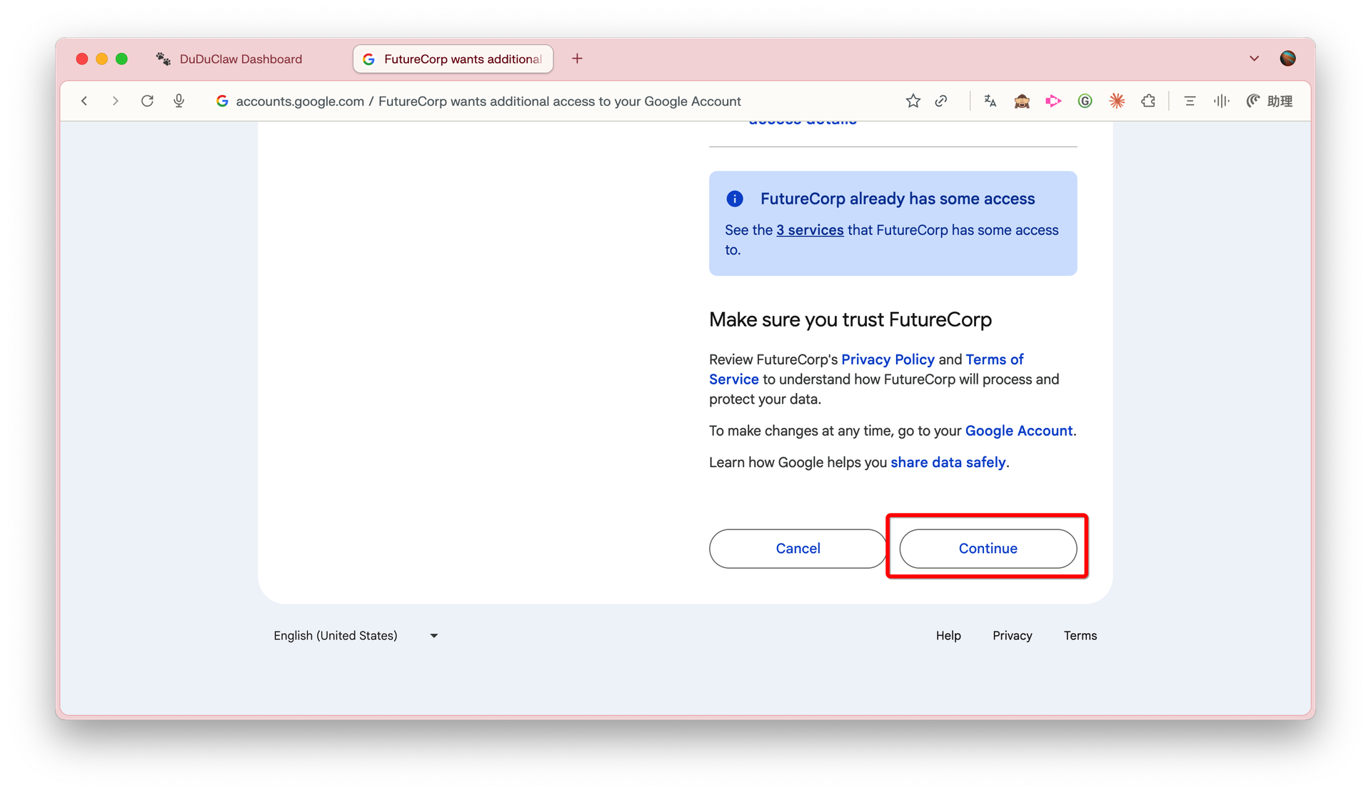Open the reading list icon
1371x793 pixels.
(1190, 101)
